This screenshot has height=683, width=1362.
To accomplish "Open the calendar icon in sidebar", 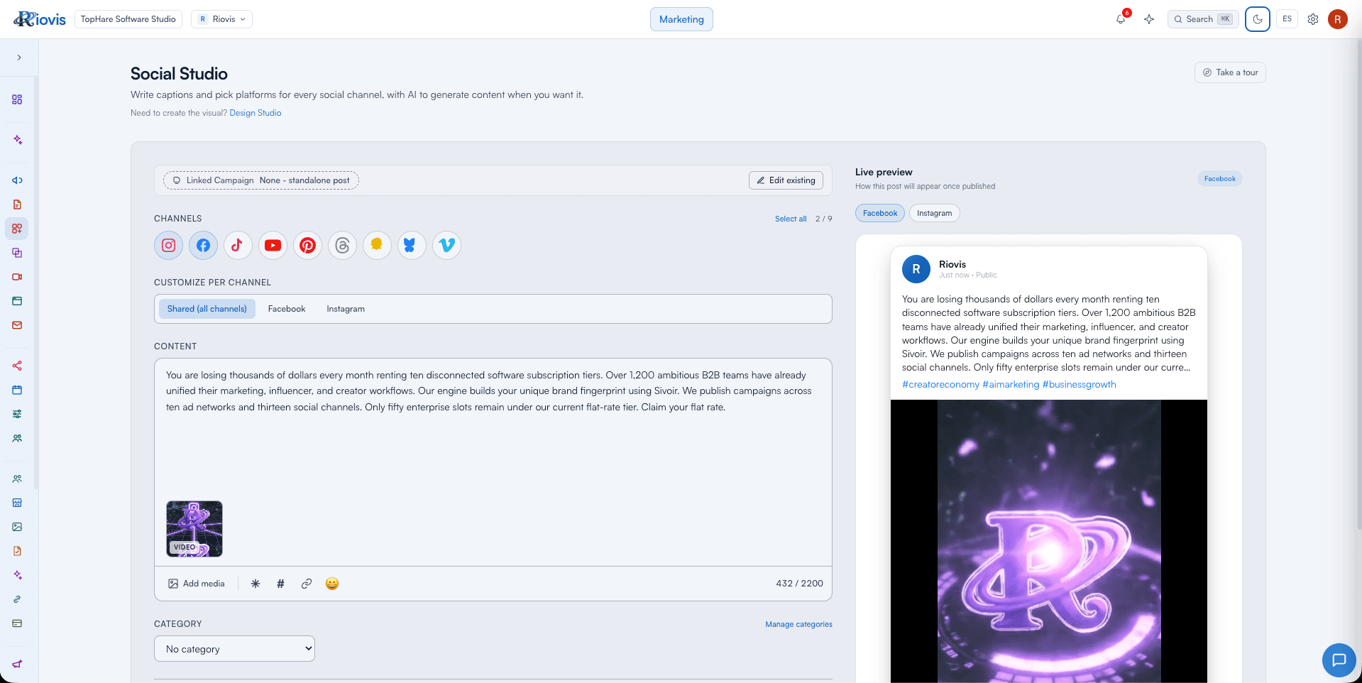I will pyautogui.click(x=17, y=390).
